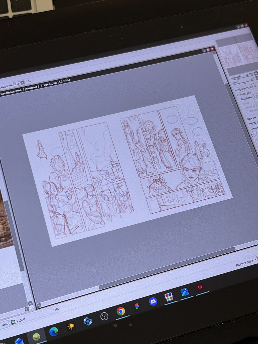
Task: Click the straight line drawing mode icon
Action: click(x=29, y=81)
